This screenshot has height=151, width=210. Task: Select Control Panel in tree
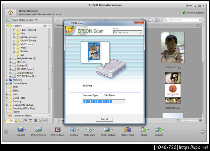click(x=20, y=83)
